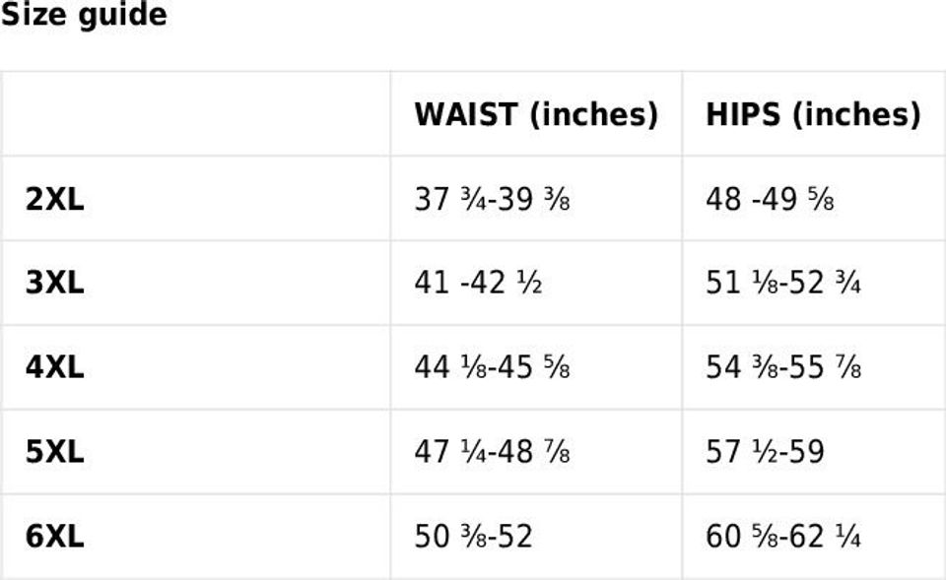Select the 2XL row label
The image size is (946, 580).
[55, 200]
